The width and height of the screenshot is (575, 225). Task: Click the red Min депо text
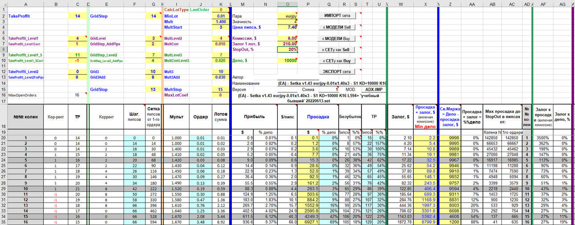[426, 126]
